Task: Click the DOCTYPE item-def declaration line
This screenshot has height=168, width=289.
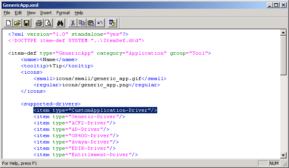Action: [76, 40]
